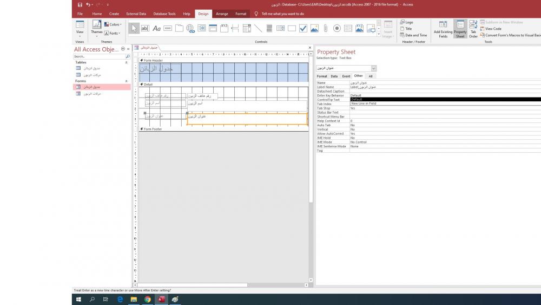541x305 pixels.
Task: Switch to the ribbon Format tab
Action: [x=241, y=14]
